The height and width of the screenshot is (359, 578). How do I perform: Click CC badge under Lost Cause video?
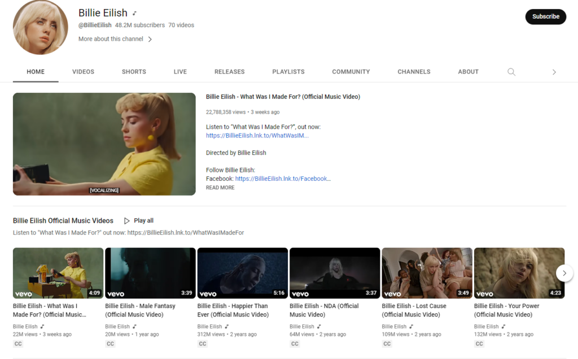pyautogui.click(x=387, y=344)
